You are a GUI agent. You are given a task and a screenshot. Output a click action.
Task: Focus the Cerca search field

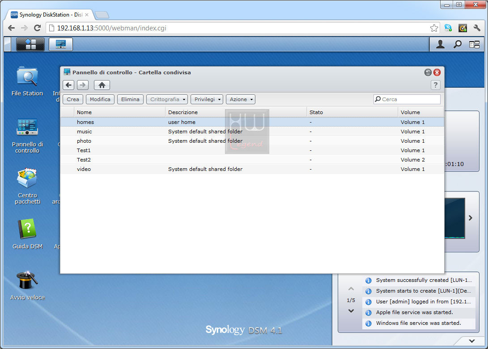click(x=407, y=99)
